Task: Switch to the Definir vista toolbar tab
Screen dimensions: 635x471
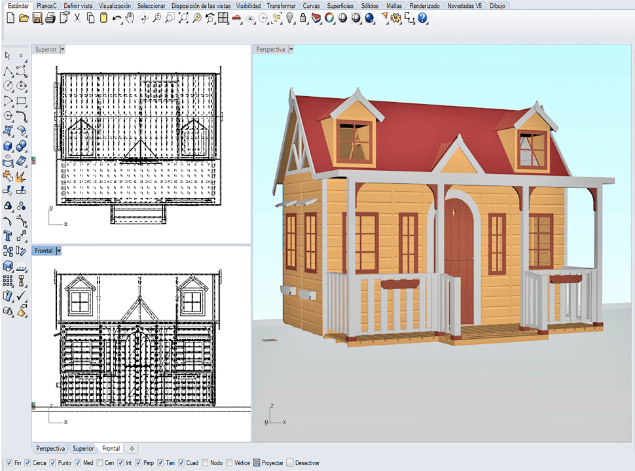Action: click(x=78, y=6)
